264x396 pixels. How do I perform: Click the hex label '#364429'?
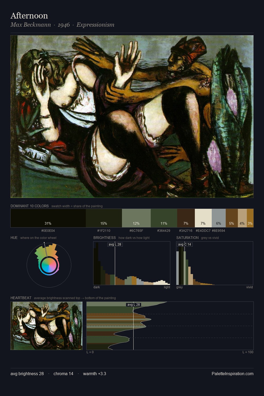pos(164,231)
